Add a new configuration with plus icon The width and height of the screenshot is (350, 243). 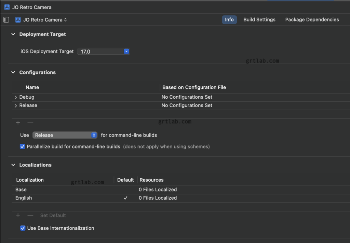[18, 123]
